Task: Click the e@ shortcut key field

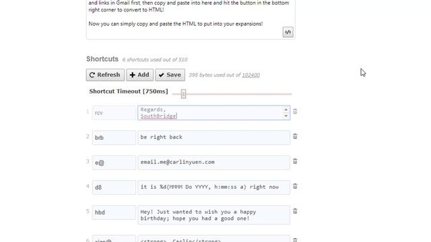Action: (114, 163)
